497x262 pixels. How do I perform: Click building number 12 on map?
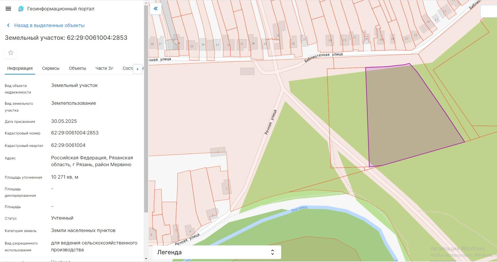click(x=445, y=11)
